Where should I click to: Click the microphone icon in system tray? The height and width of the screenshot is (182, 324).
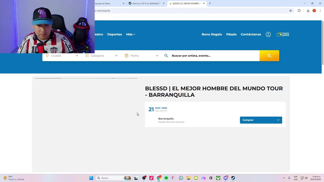pos(289,178)
